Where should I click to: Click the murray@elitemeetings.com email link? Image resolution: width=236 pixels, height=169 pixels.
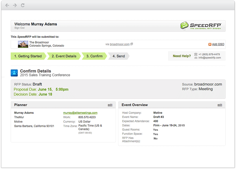click(x=80, y=113)
